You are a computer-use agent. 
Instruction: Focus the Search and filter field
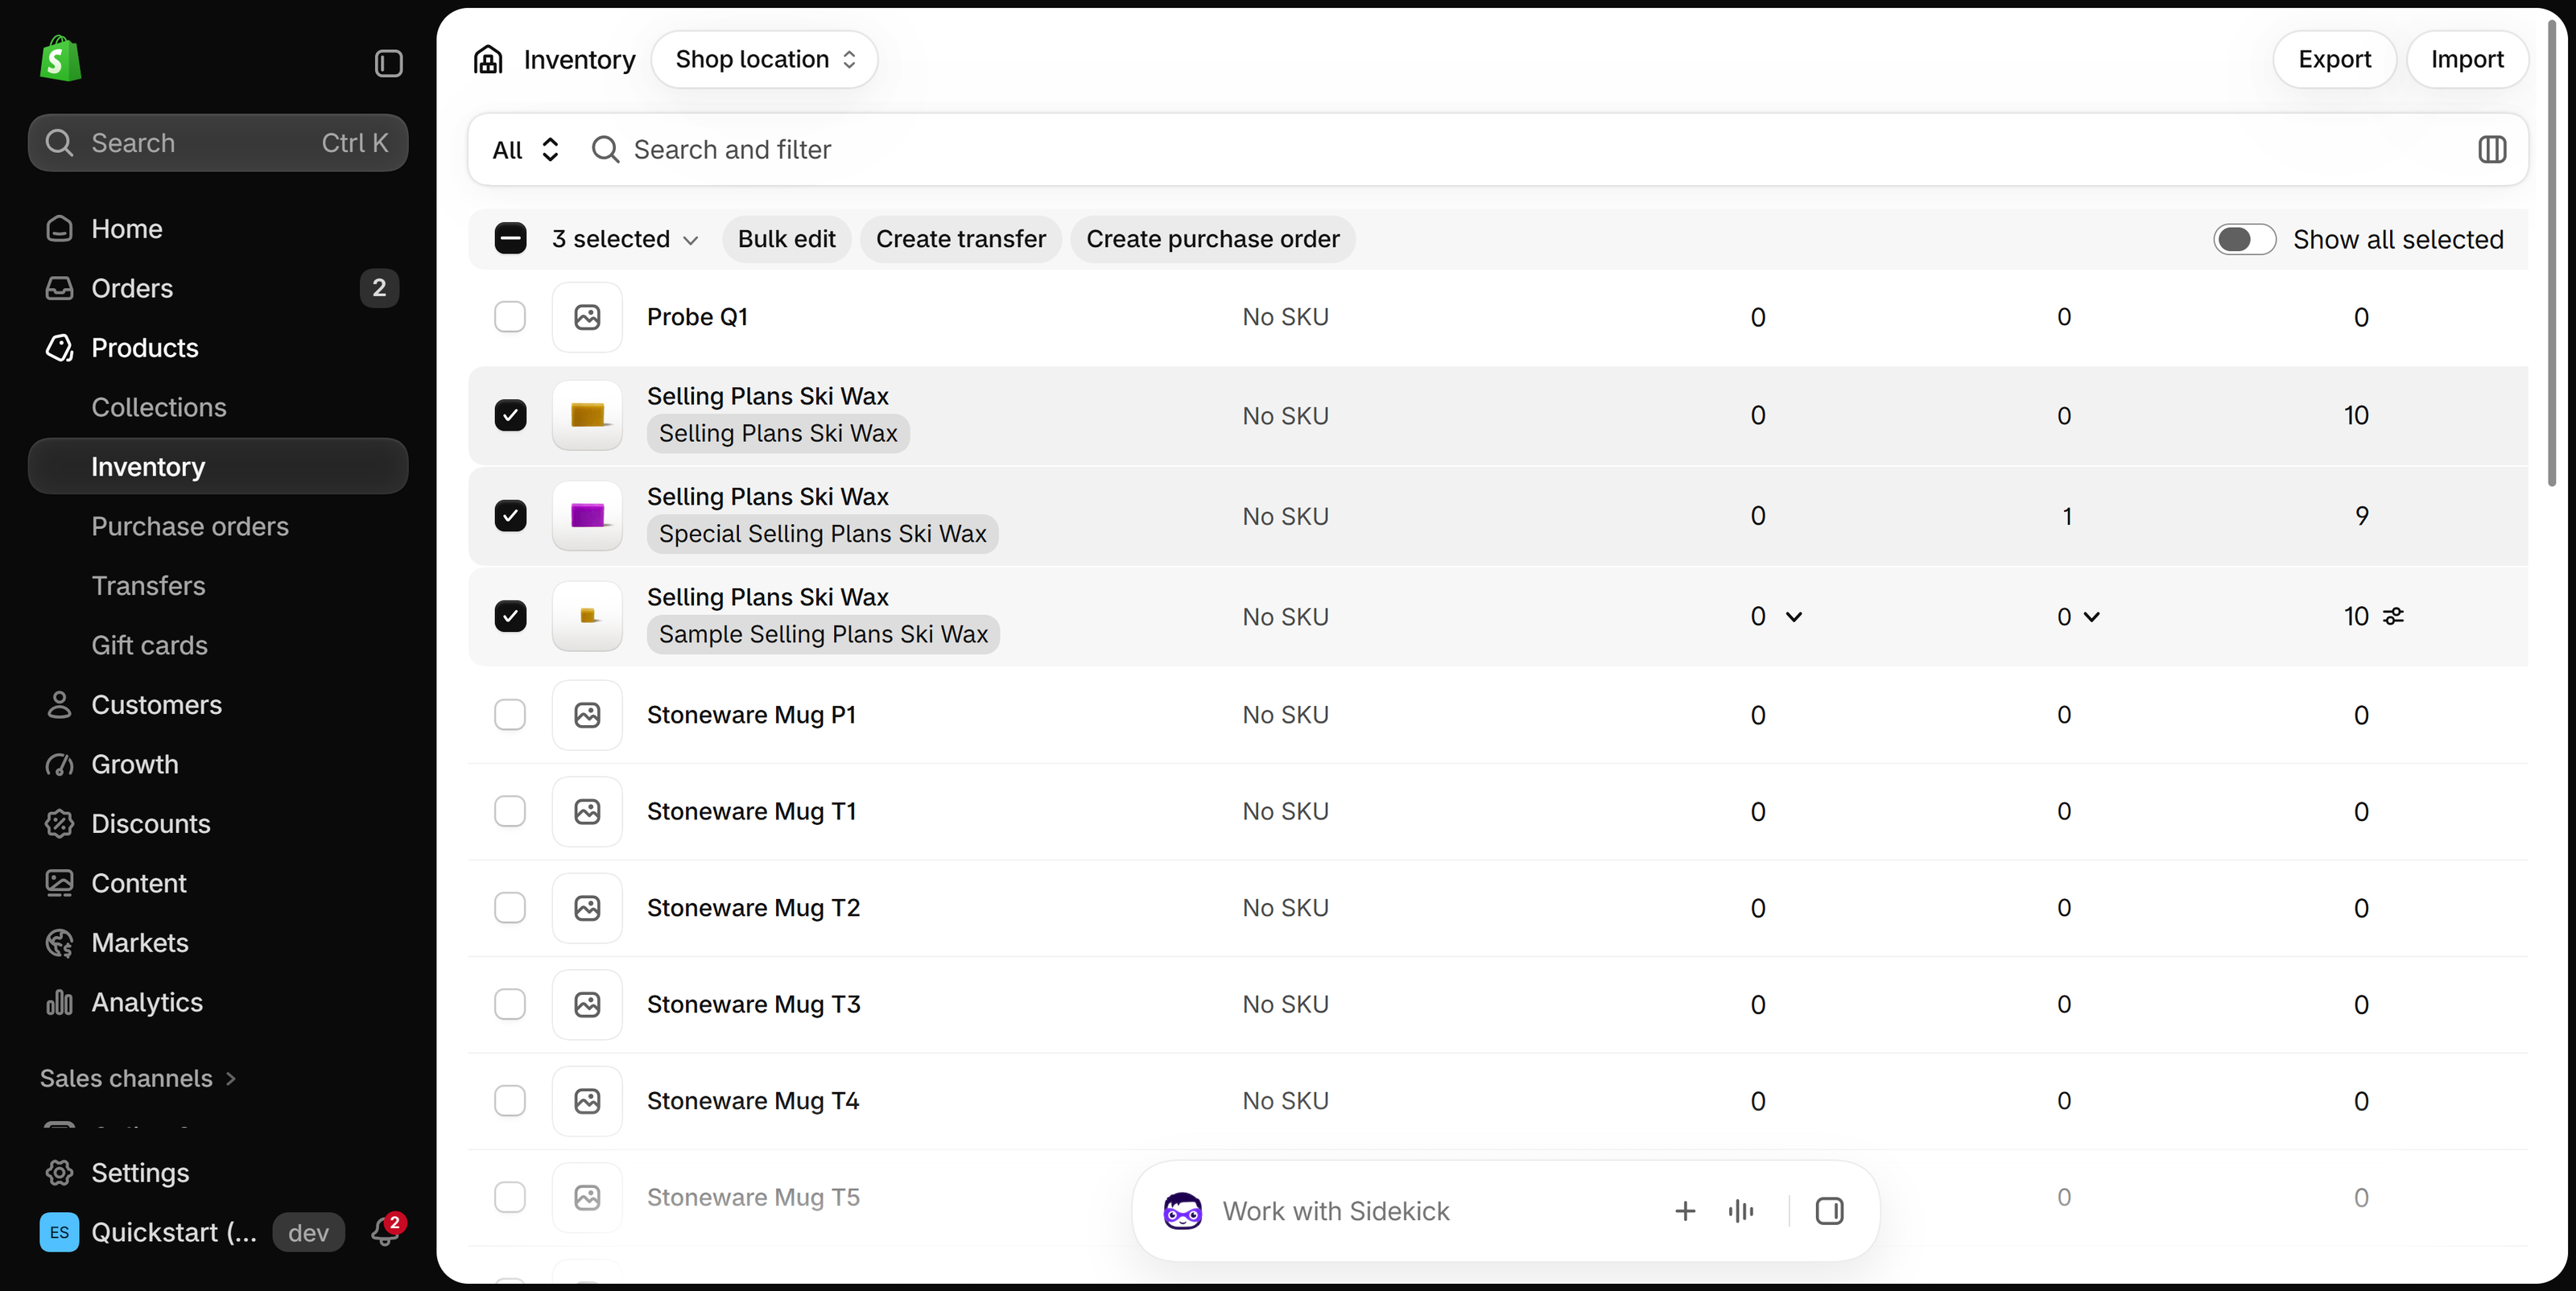(x=1520, y=150)
